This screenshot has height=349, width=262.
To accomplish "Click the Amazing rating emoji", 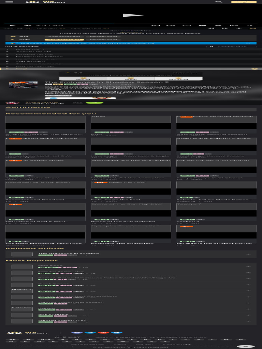I will coord(178,78).
